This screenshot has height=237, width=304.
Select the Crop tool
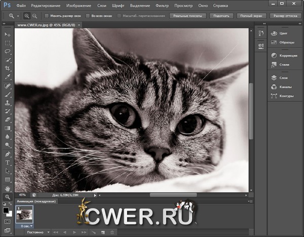point(7,68)
